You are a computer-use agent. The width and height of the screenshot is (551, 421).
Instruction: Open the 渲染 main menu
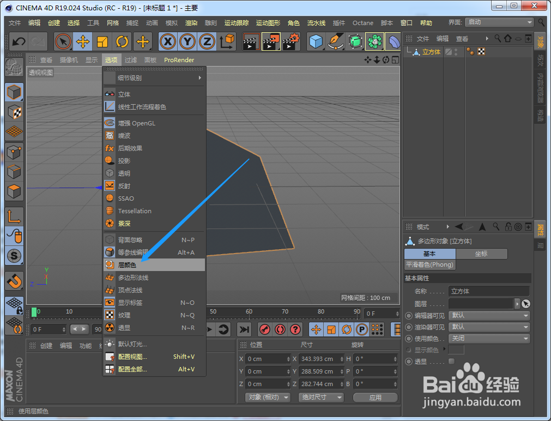191,23
